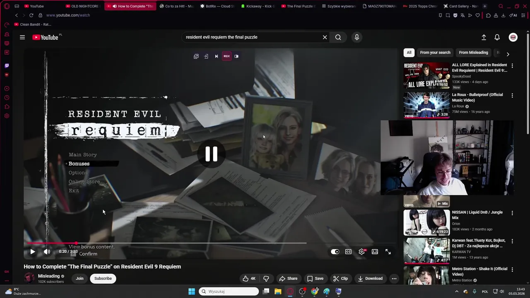Switch the player to theater mode
This screenshot has width=530, height=298.
(x=375, y=252)
